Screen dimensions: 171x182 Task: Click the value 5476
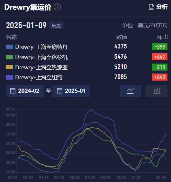[x=121, y=56]
